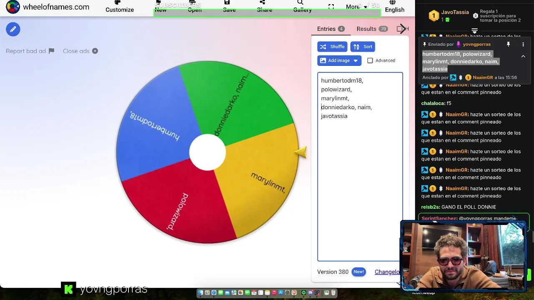Image resolution: width=534 pixels, height=300 pixels.
Task: Click the New wheel menu item
Action: [x=161, y=7]
